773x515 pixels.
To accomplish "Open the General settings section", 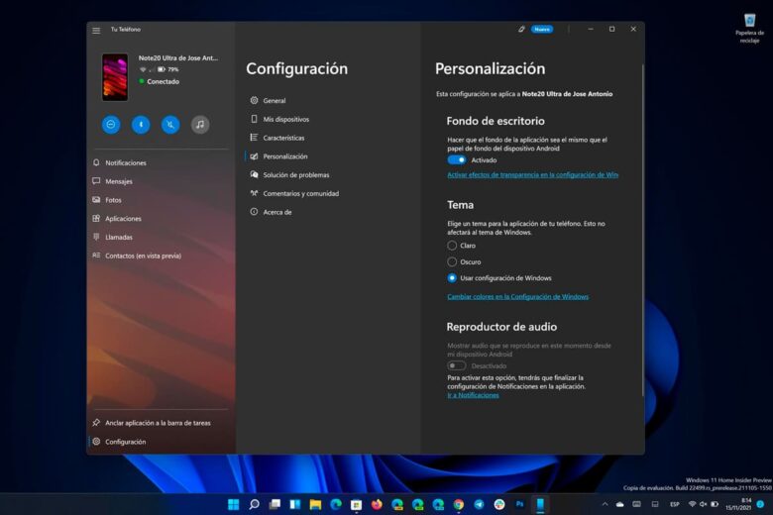I will [274, 101].
